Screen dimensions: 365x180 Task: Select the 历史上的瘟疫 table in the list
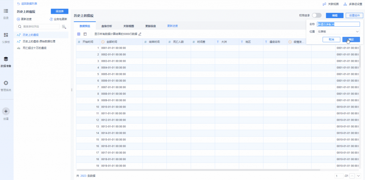click(41, 35)
